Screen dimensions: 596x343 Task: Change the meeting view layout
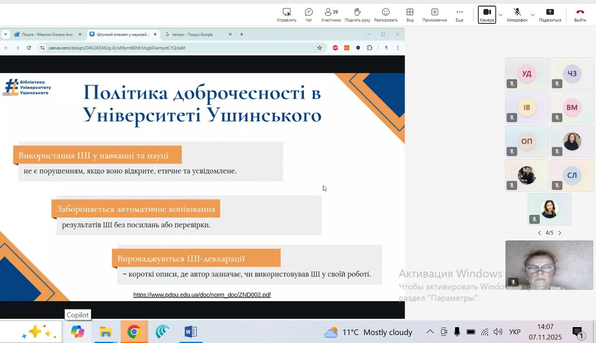point(410,14)
